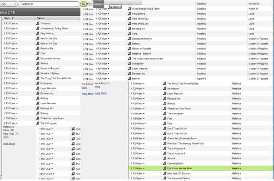Click Metallica artist cell in Creeping Death row
Screen dimensions: 274x181
[x=237, y=163]
